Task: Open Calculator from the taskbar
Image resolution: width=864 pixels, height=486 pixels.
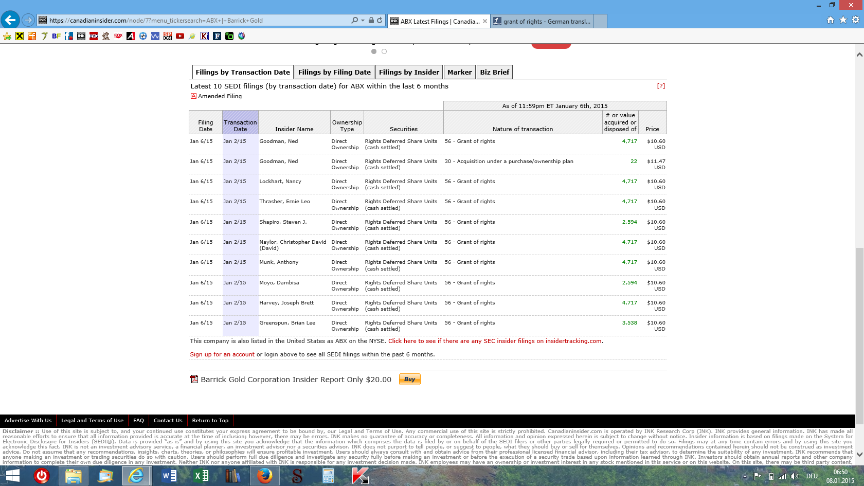Action: click(328, 476)
